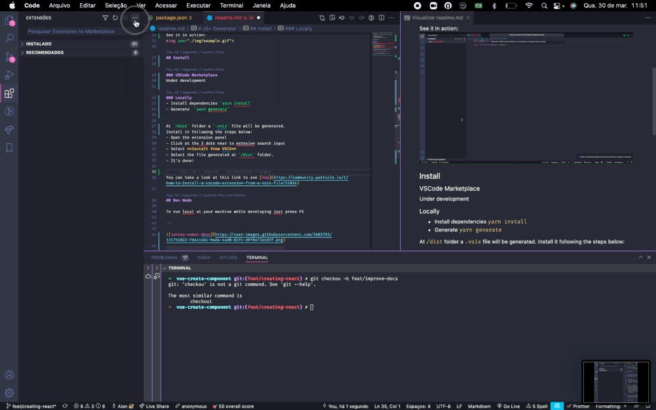
Task: Open the Bookmarks view icon
Action: tap(9, 148)
